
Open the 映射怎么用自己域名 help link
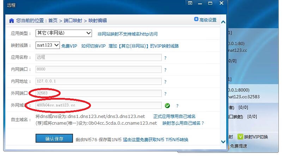point(183,123)
